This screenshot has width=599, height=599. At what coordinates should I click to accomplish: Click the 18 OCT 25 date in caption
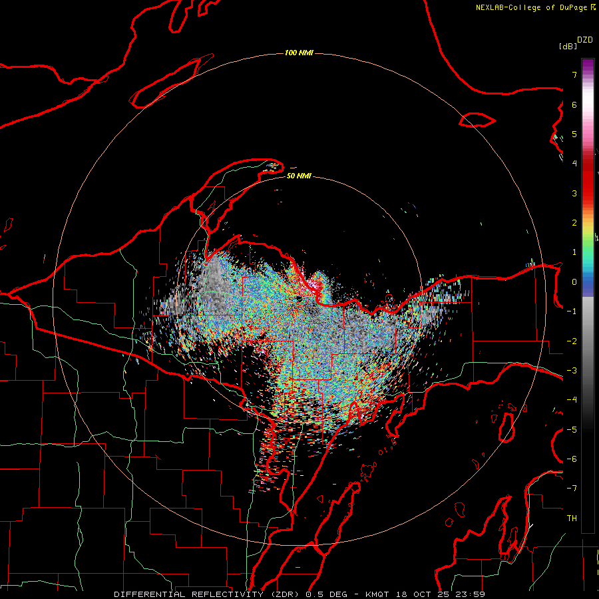coord(423,594)
